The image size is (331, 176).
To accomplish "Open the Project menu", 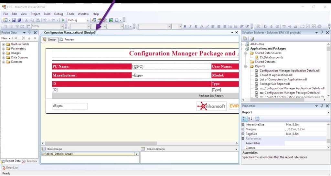I will 35,14.
